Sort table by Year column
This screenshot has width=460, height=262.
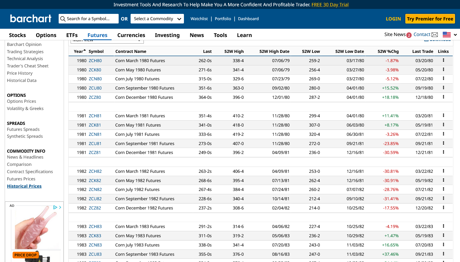(x=79, y=51)
